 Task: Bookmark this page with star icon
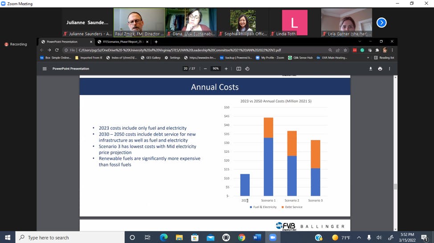click(345, 50)
